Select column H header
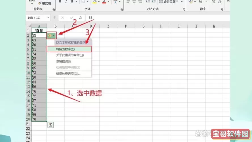The width and height of the screenshot is (252, 142). (x=161, y=26)
